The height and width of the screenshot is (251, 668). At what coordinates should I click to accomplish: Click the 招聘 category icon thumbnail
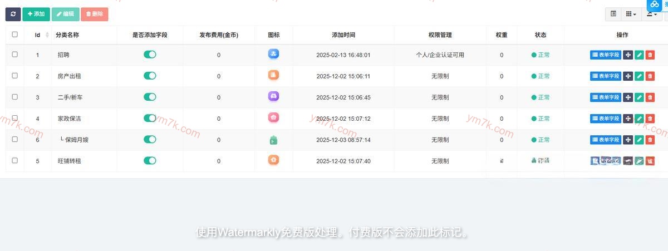273,54
